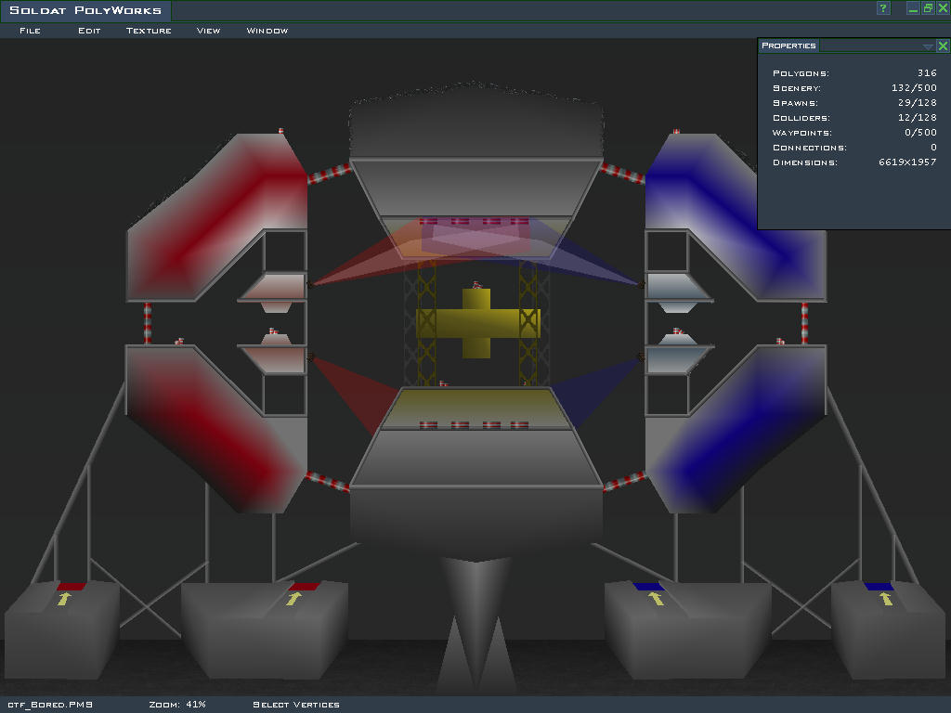
Task: Click the Properties panel title tab
Action: point(788,45)
